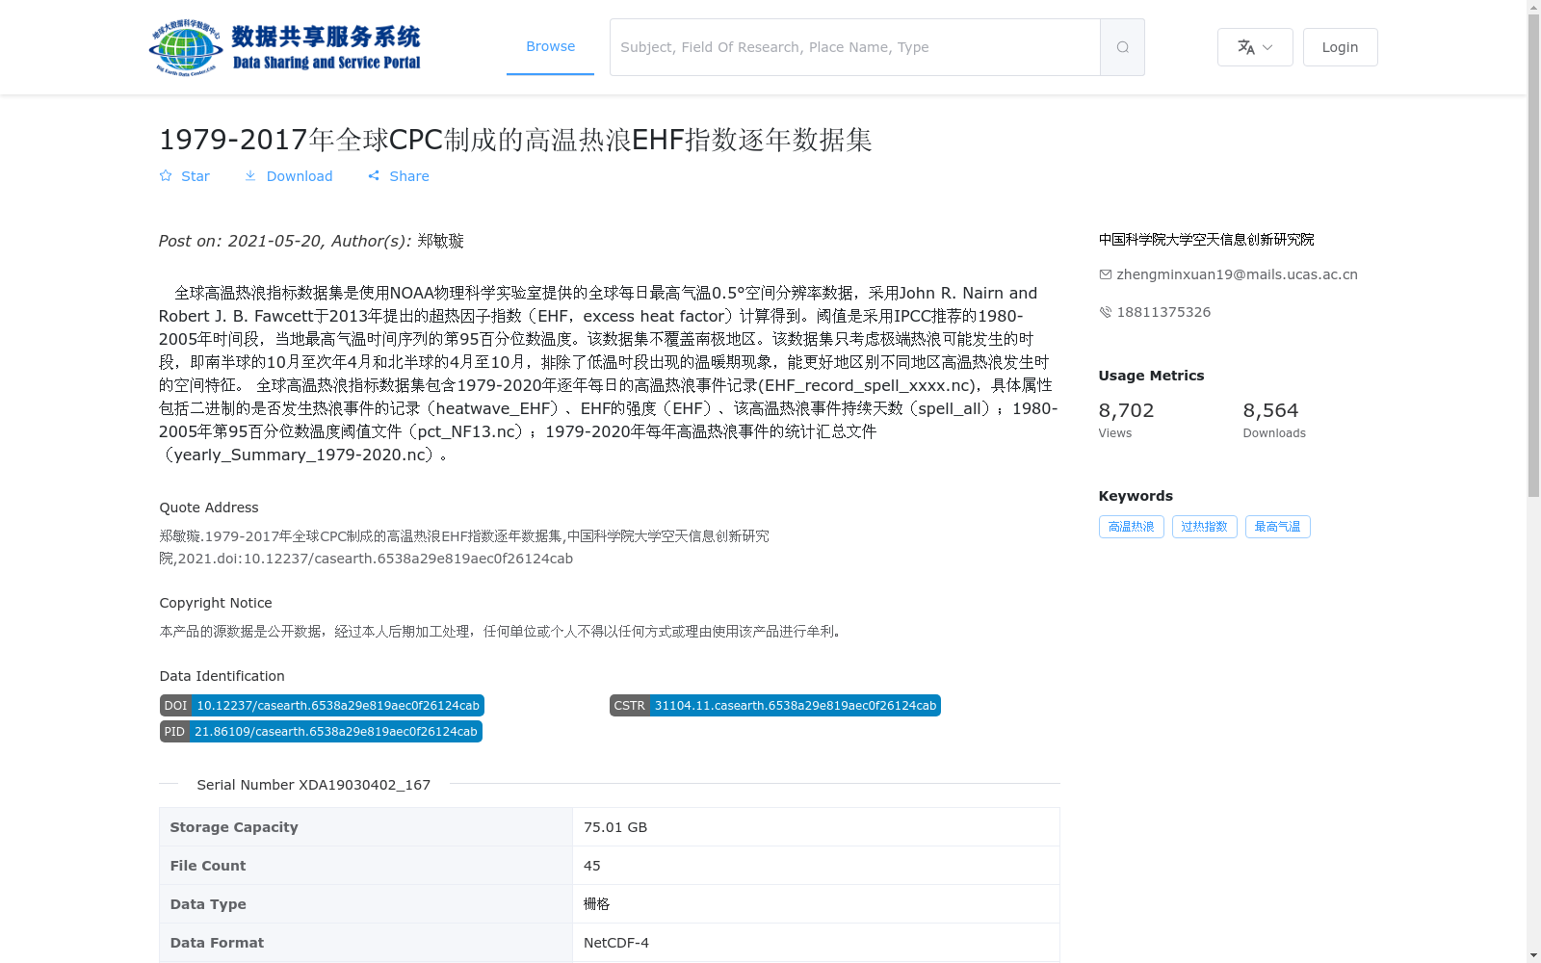Click the 8,702 views count
Image resolution: width=1541 pixels, height=963 pixels.
pos(1126,410)
